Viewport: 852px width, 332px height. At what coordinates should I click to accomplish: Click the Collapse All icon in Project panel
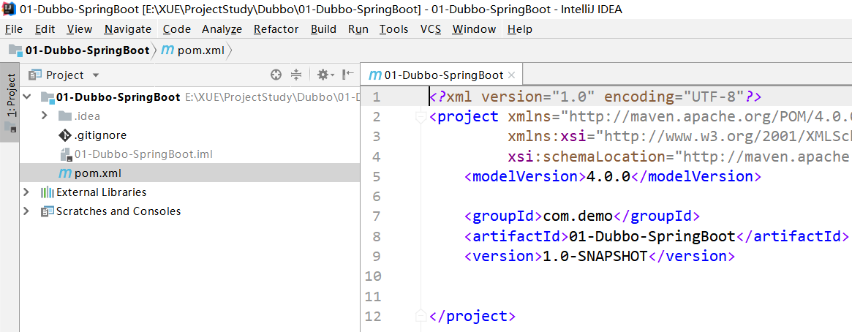tap(295, 75)
